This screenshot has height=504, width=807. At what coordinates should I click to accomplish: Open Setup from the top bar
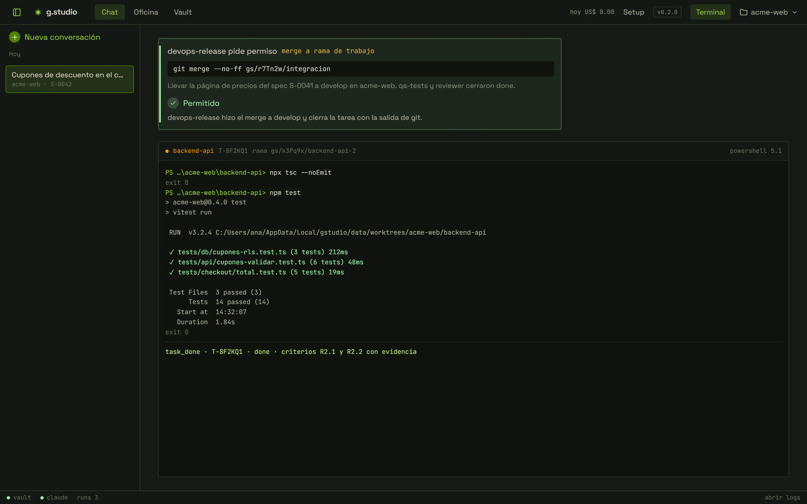click(x=634, y=12)
